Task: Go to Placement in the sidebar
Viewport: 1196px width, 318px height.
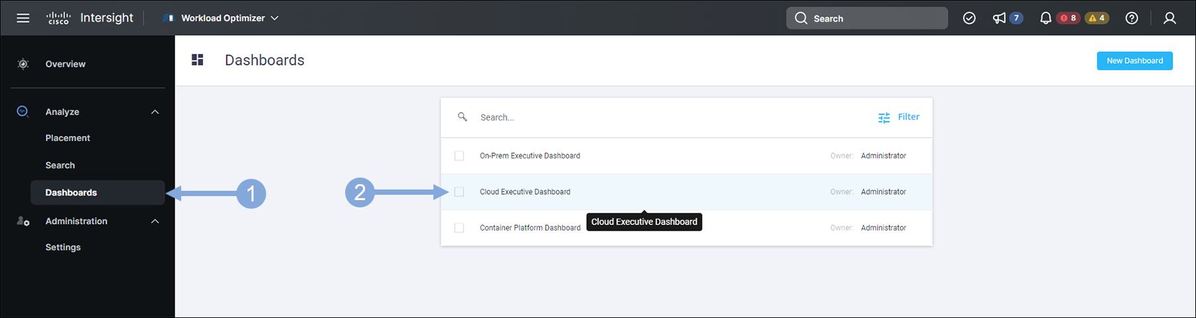Action: (x=68, y=138)
